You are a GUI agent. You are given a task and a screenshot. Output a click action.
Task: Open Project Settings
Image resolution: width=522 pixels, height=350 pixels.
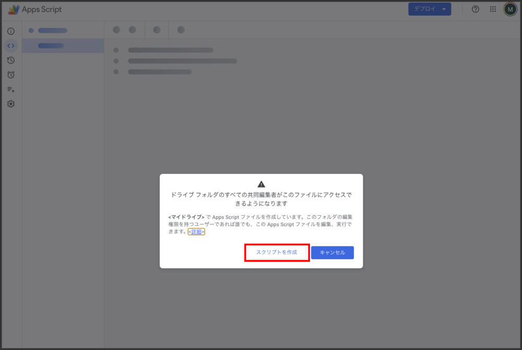point(10,104)
